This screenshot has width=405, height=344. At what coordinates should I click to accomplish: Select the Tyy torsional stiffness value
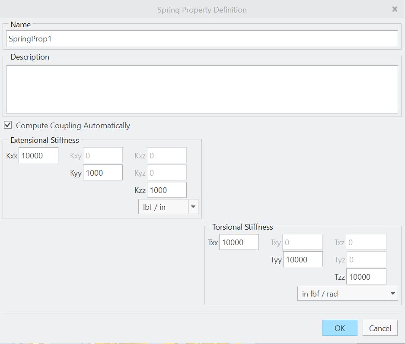click(303, 259)
